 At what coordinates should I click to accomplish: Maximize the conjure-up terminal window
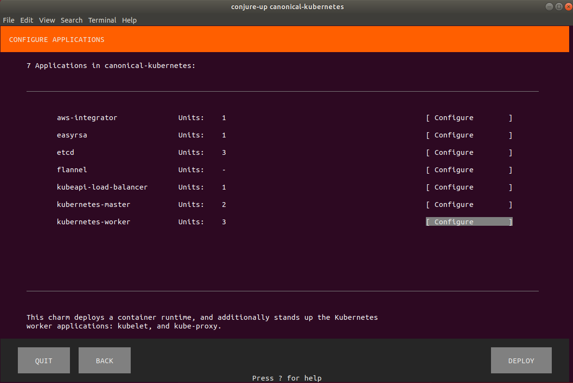click(559, 7)
